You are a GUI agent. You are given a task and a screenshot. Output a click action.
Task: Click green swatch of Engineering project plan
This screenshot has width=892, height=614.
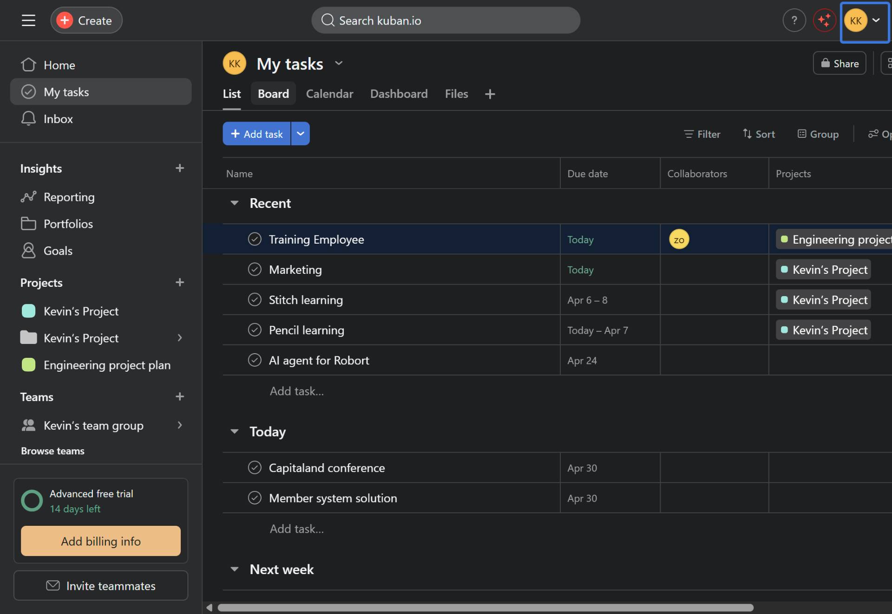[28, 365]
